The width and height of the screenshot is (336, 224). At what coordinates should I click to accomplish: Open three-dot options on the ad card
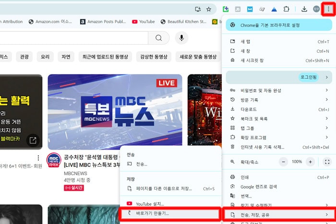38,158
